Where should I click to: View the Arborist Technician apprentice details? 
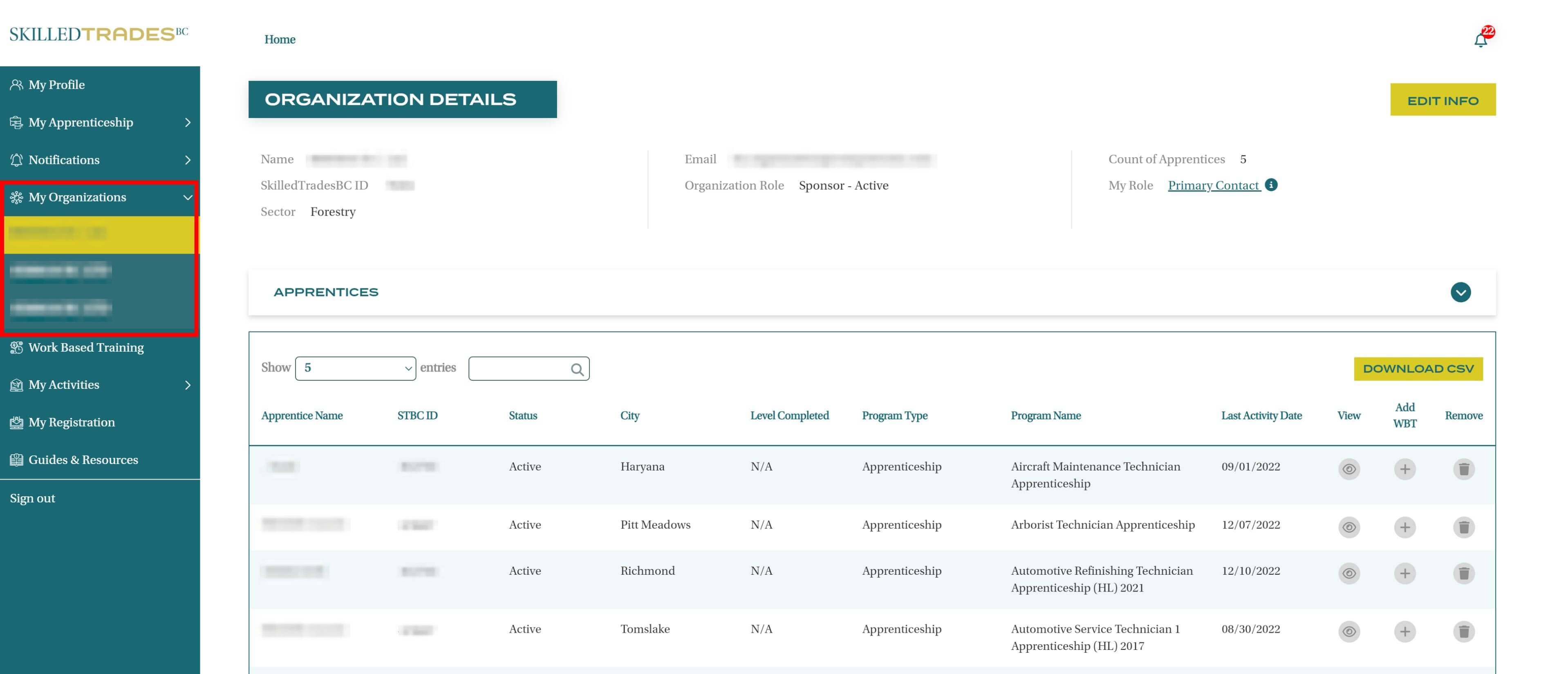pos(1348,527)
